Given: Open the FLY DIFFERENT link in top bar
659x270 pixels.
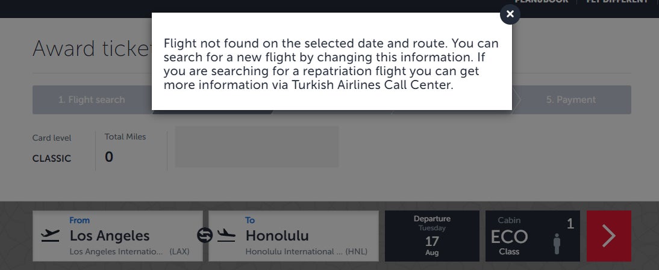Looking at the screenshot, I should coord(617,1).
